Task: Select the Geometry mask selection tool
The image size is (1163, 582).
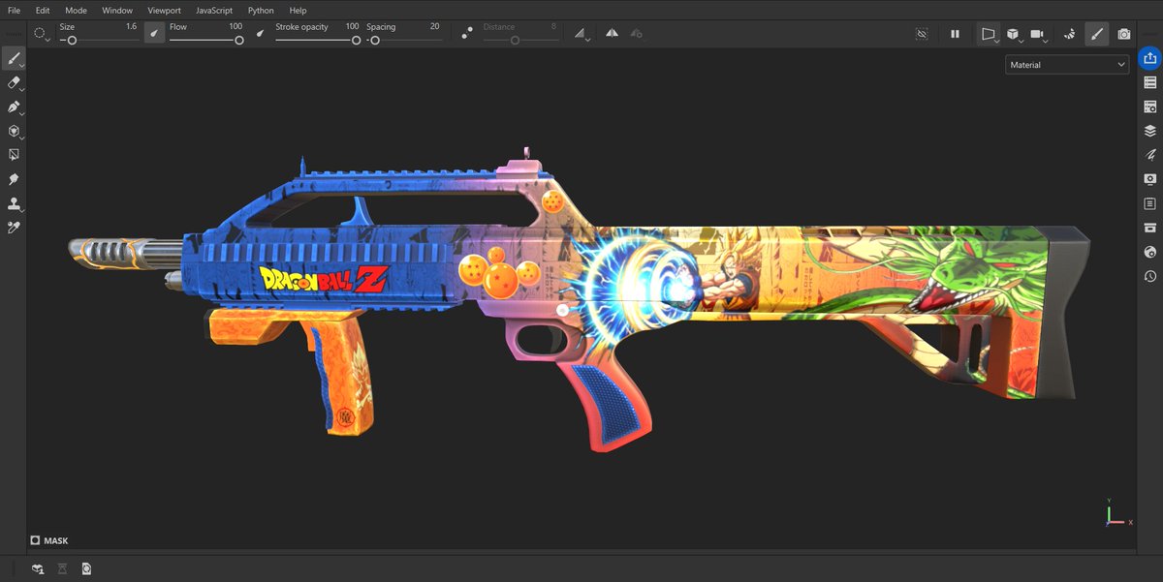Action: tap(14, 155)
